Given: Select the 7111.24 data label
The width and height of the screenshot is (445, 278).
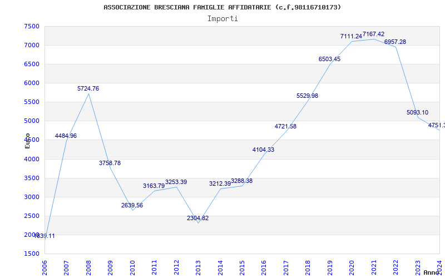Looking at the screenshot, I should (352, 36).
